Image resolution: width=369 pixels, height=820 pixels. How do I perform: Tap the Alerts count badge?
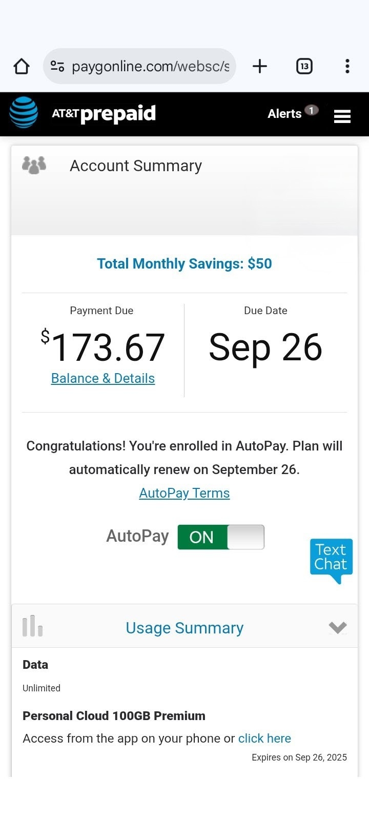coord(311,110)
